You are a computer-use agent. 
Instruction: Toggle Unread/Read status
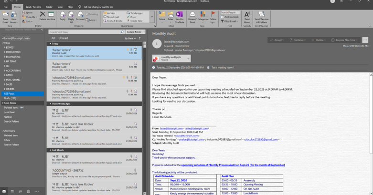point(192,17)
